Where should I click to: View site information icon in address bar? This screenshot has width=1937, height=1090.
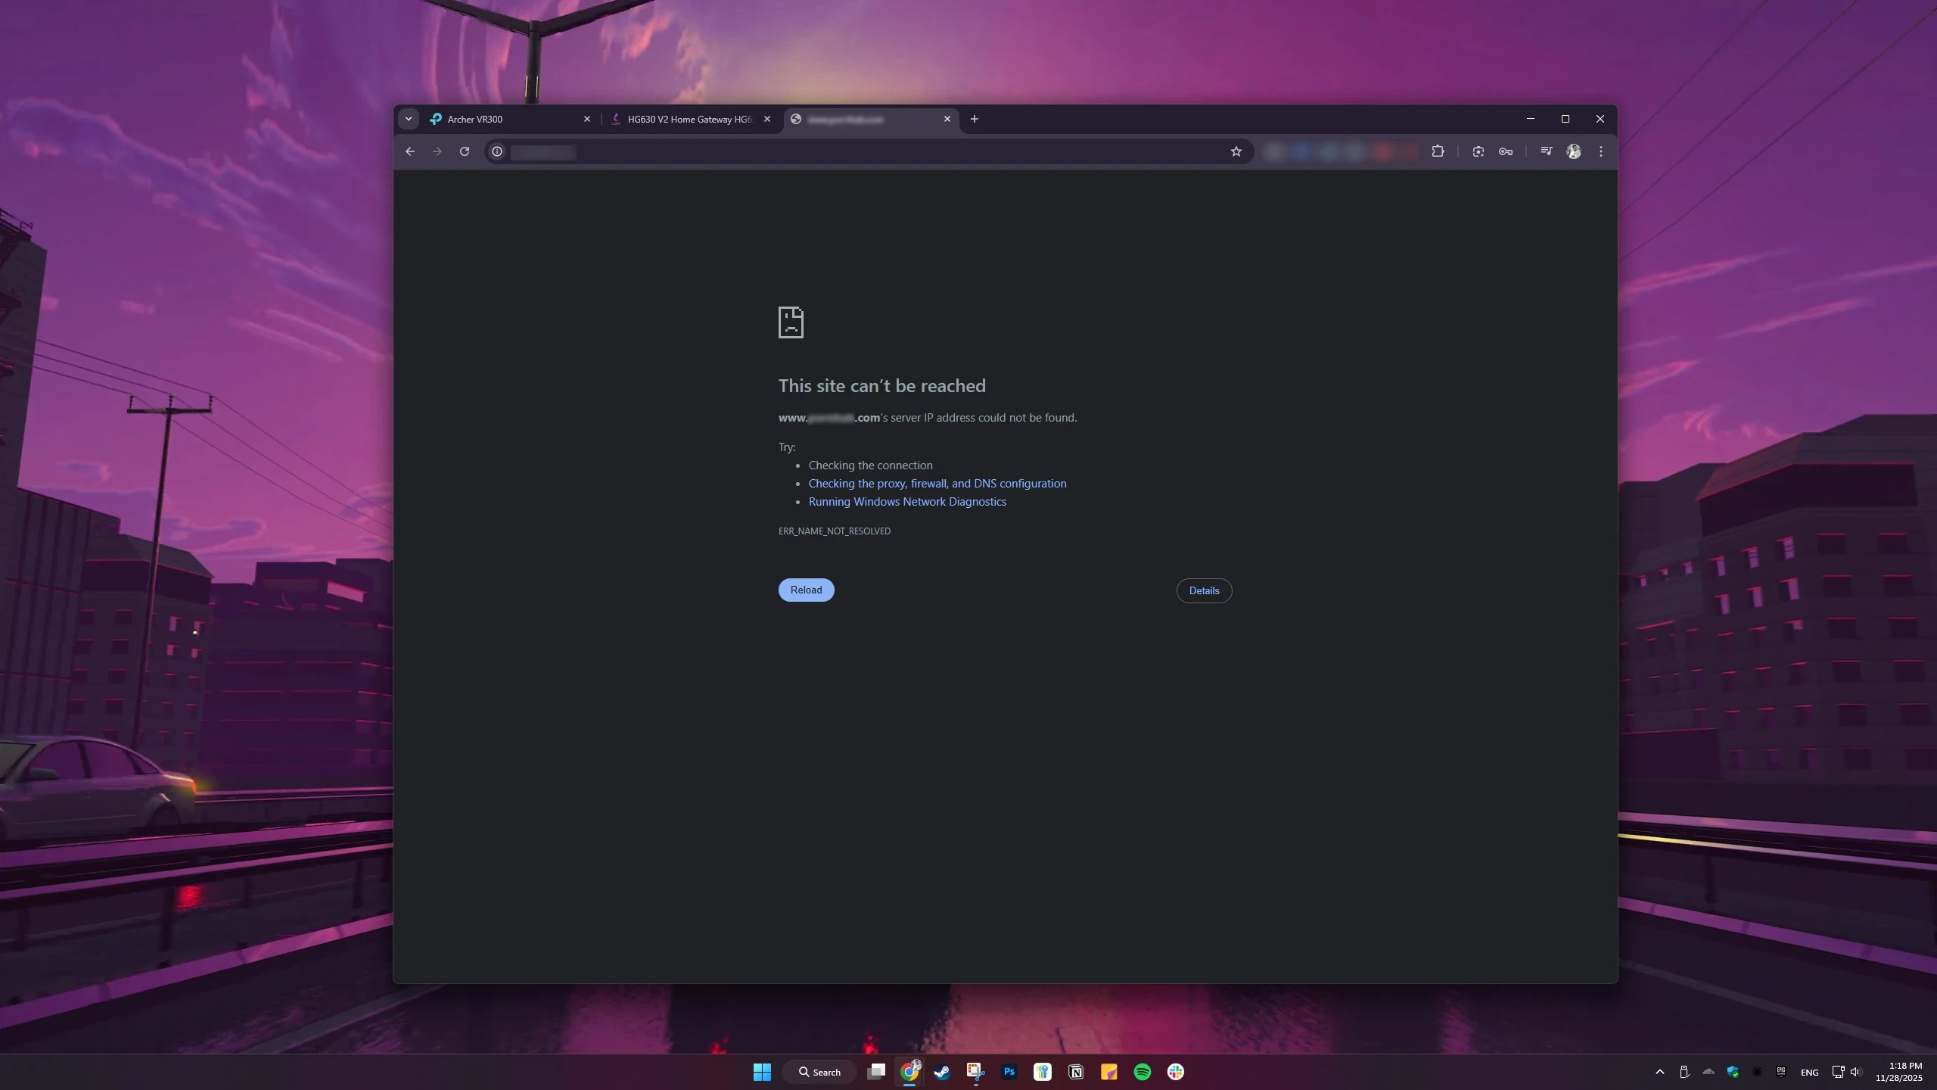tap(497, 151)
